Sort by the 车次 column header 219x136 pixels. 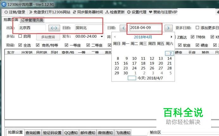11,52
